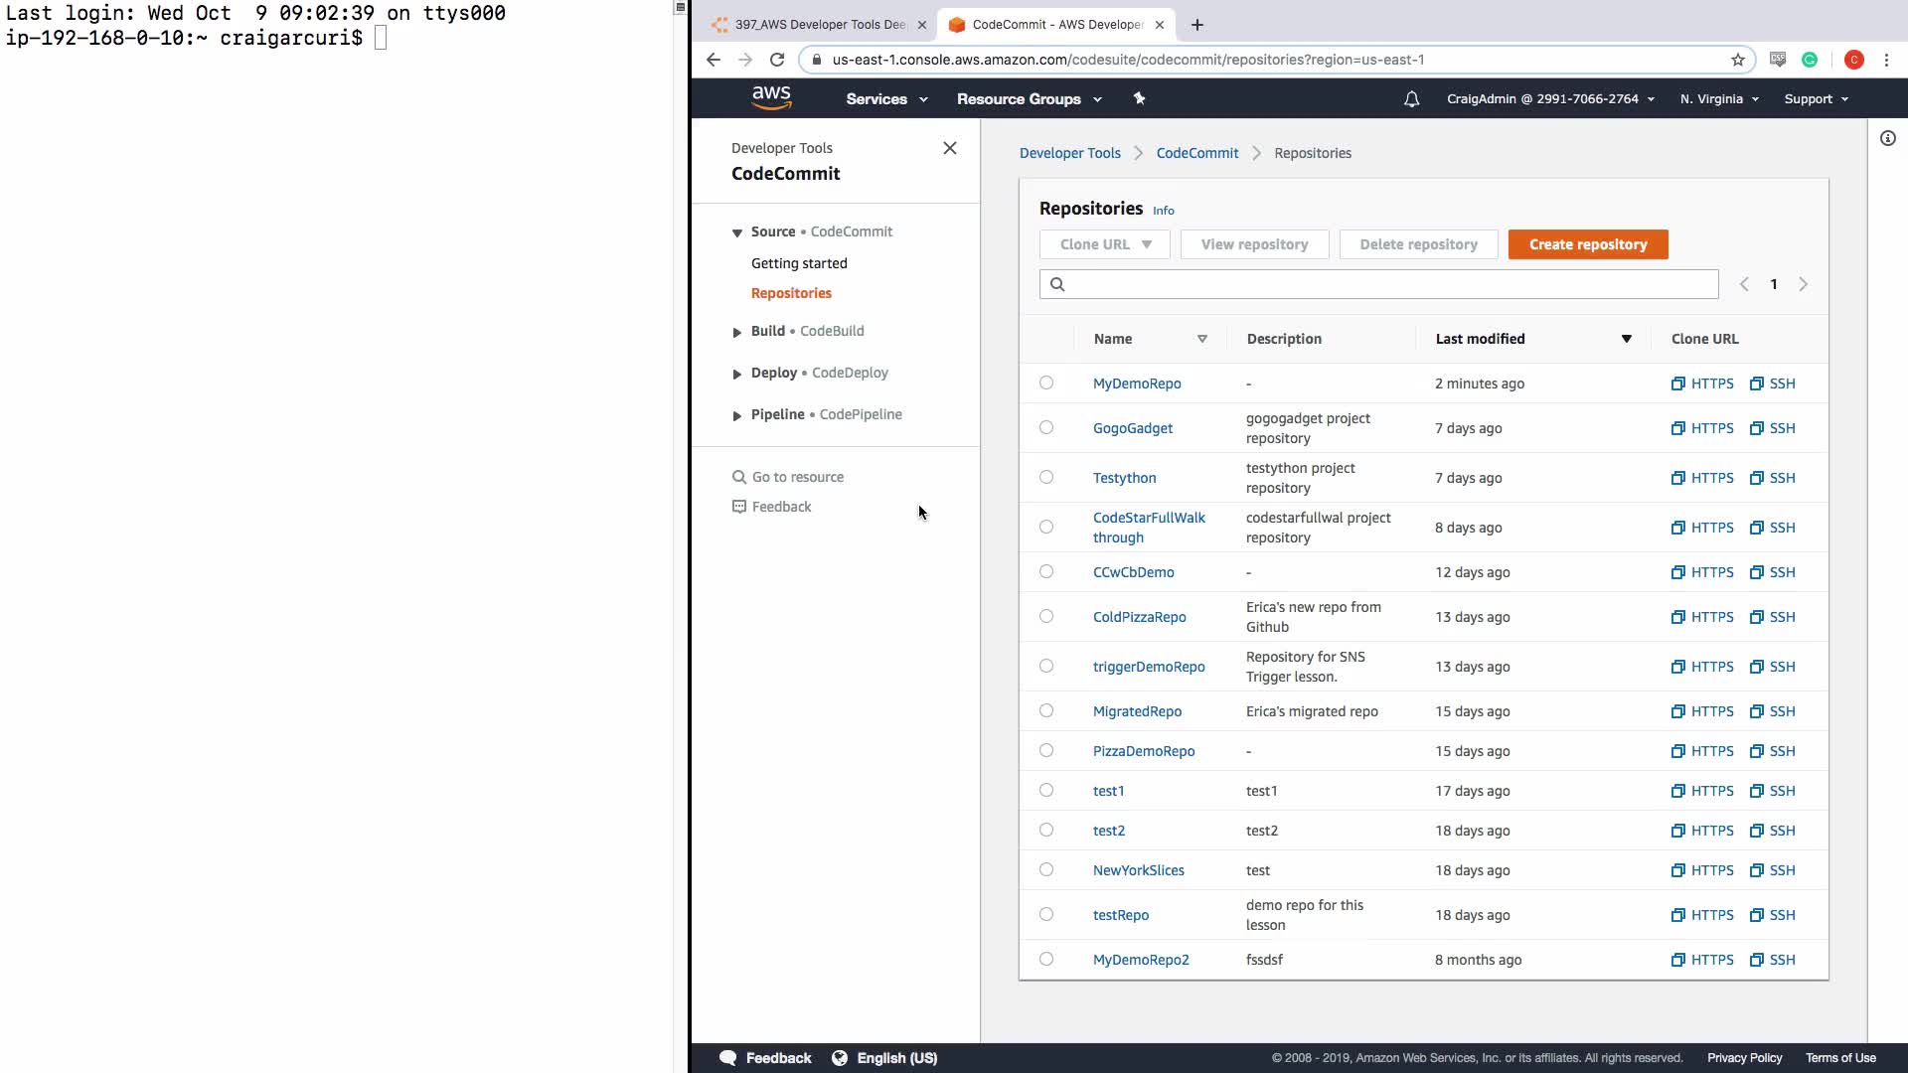
Task: Select the Testython repository radio button
Action: tap(1046, 477)
